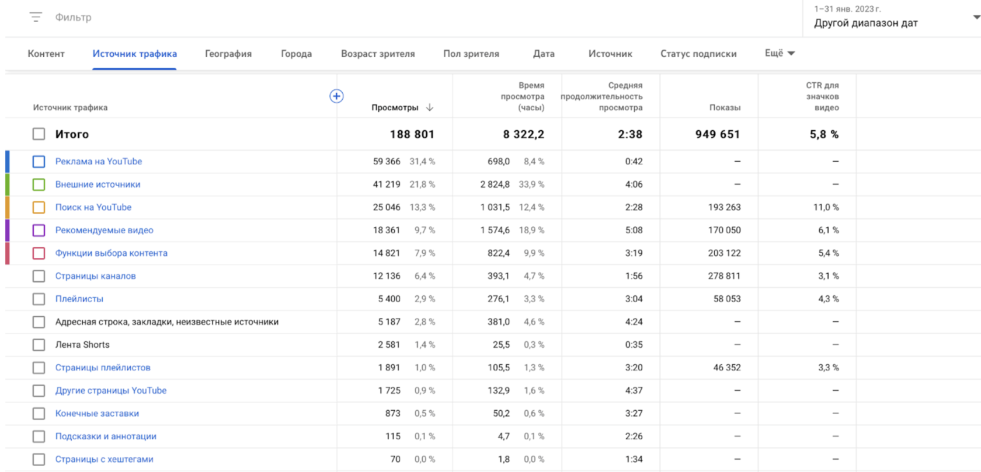Sort by the Просмотры column header
This screenshot has height=472, width=981.
pos(395,107)
